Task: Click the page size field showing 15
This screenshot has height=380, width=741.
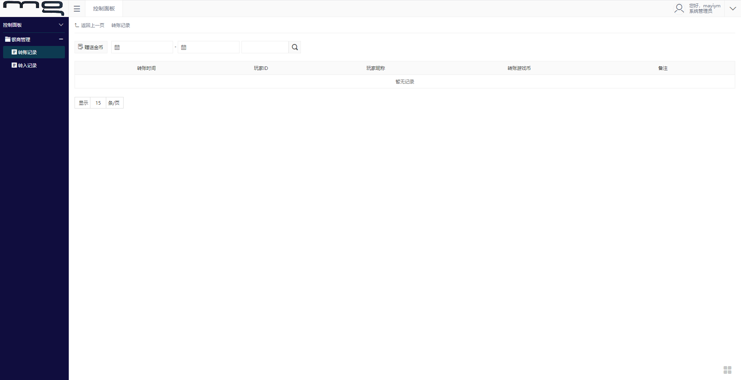Action: (98, 103)
